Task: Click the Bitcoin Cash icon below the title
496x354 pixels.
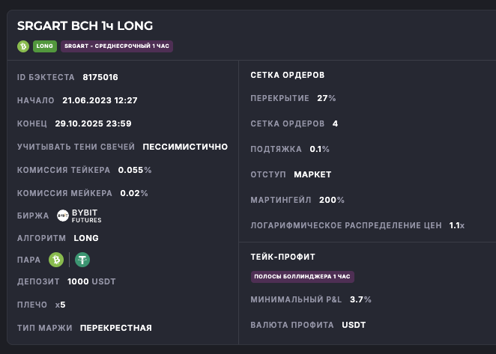Action: coord(23,46)
